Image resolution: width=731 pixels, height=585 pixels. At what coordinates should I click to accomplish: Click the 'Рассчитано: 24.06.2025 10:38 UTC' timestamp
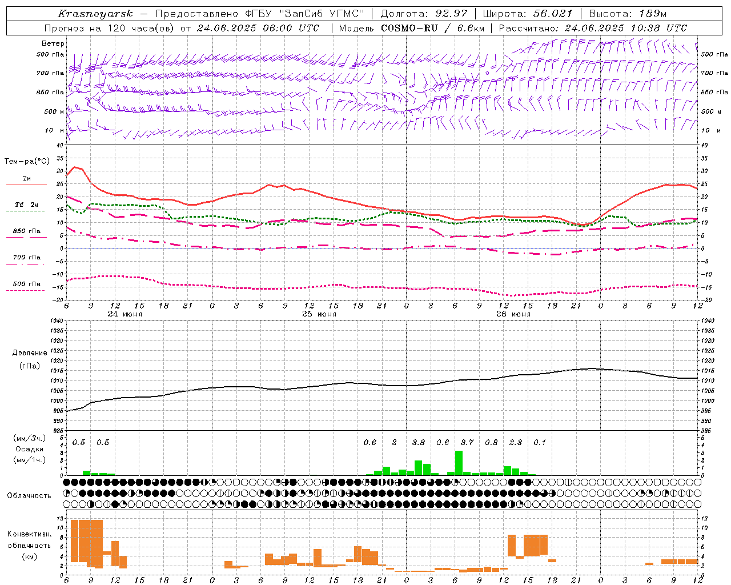point(593,28)
